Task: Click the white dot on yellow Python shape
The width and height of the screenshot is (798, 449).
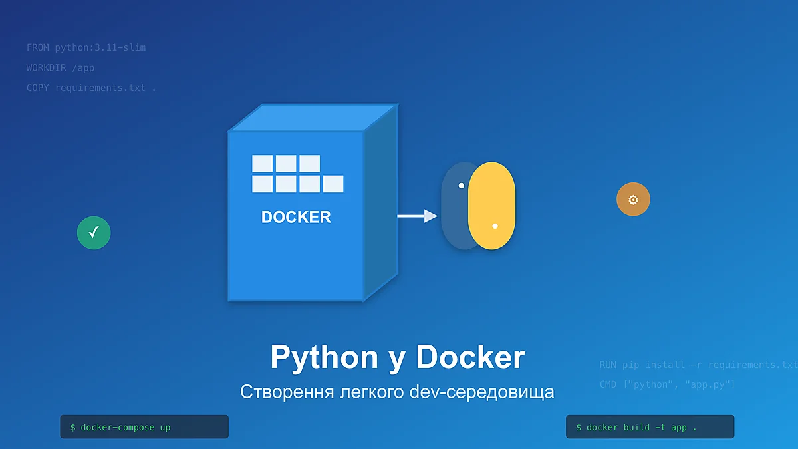Action: coord(495,226)
